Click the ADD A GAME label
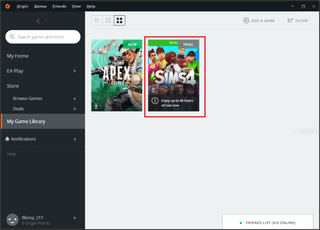320x230 pixels. (263, 21)
